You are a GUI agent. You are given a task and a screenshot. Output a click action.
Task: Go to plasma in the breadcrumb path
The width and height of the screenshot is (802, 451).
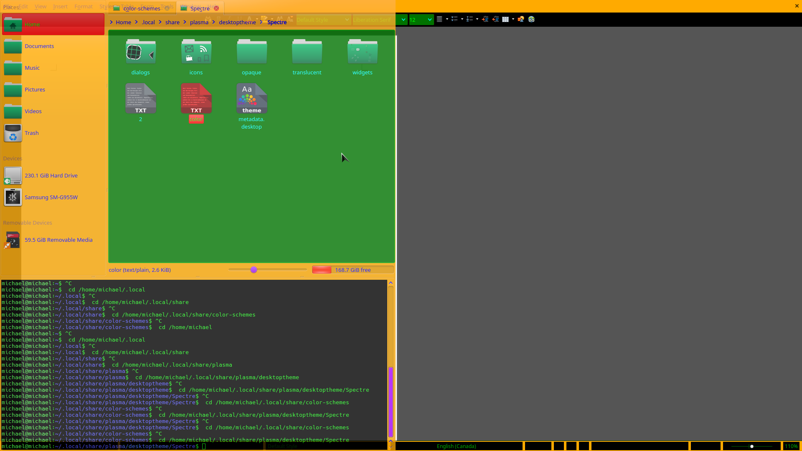pyautogui.click(x=199, y=22)
